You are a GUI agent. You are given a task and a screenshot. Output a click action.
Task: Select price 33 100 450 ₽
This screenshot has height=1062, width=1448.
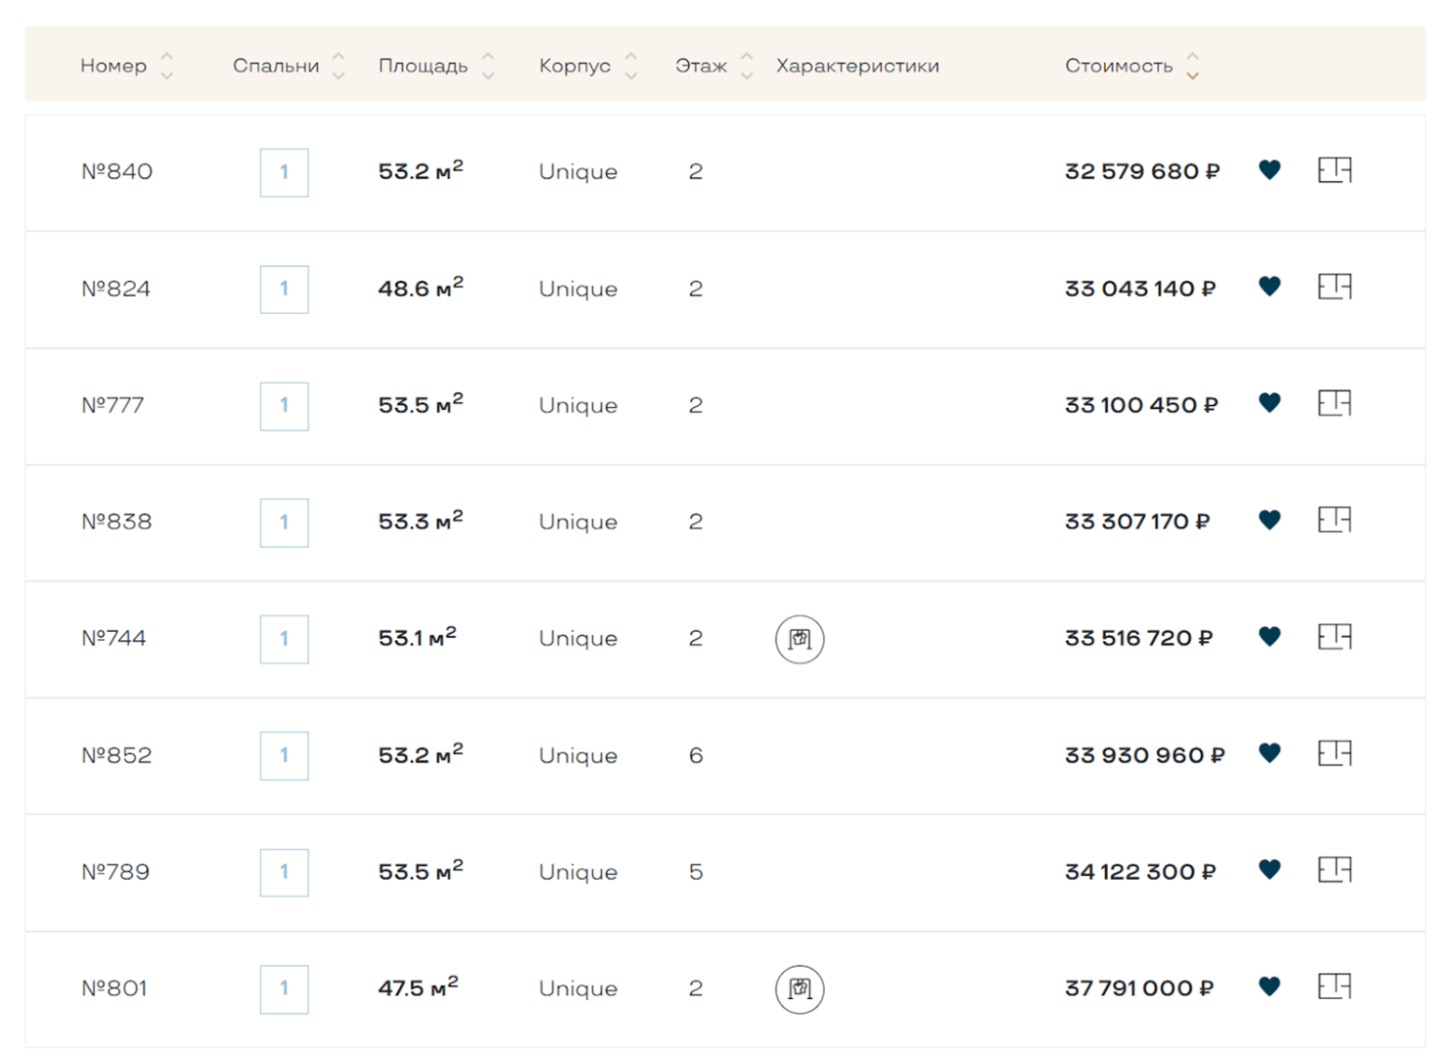pyautogui.click(x=1141, y=405)
